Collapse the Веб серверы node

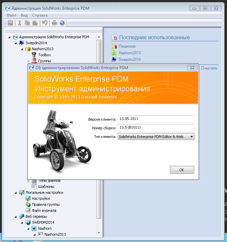(x=16, y=217)
